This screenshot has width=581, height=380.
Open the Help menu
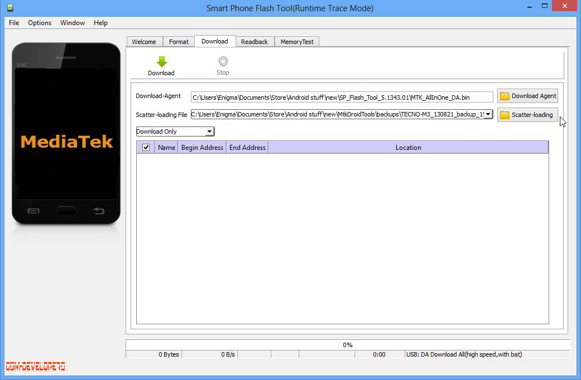click(100, 23)
